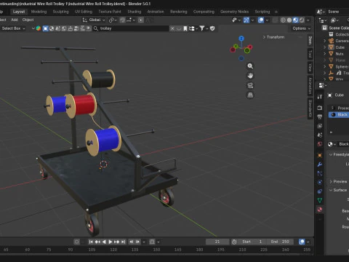The height and width of the screenshot is (262, 349).
Task: Select the Black material slot
Action: [339, 114]
